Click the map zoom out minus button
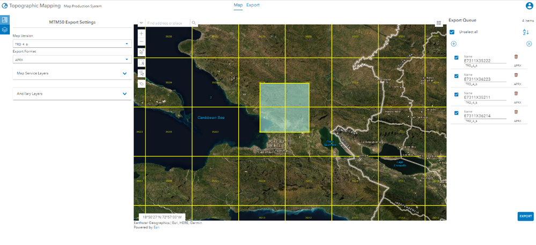 pyautogui.click(x=142, y=42)
